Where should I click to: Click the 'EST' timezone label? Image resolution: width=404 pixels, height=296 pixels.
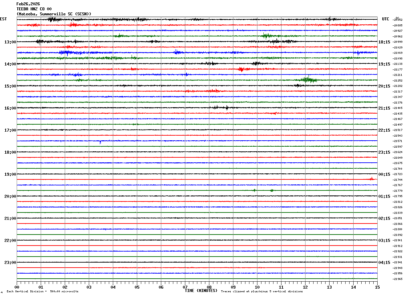point(3,19)
